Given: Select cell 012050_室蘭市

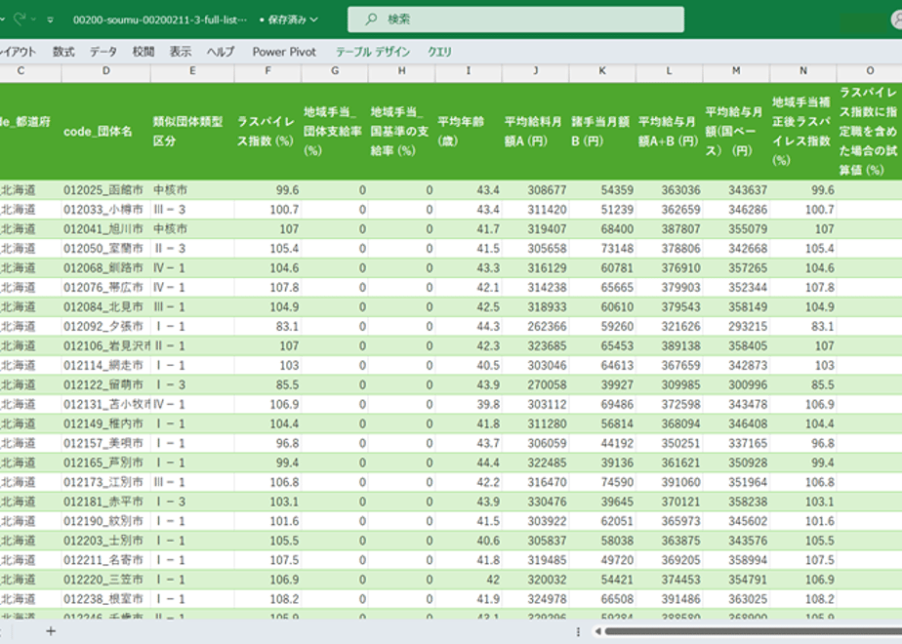Looking at the screenshot, I should [x=105, y=249].
